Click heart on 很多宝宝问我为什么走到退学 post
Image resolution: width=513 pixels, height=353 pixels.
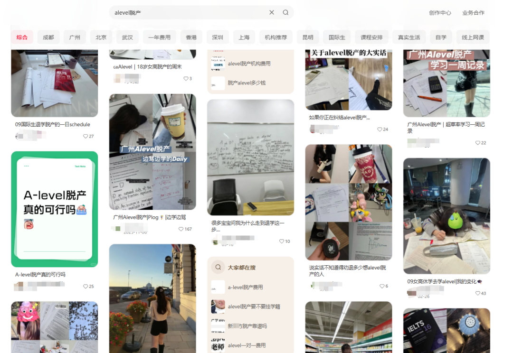282,242
